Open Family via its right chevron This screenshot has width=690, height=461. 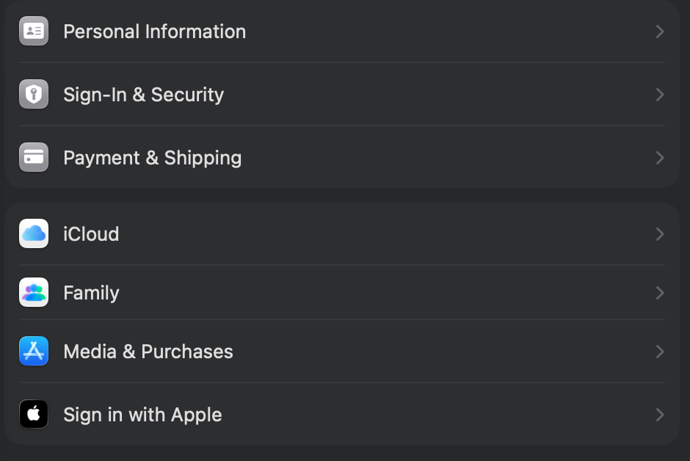659,293
